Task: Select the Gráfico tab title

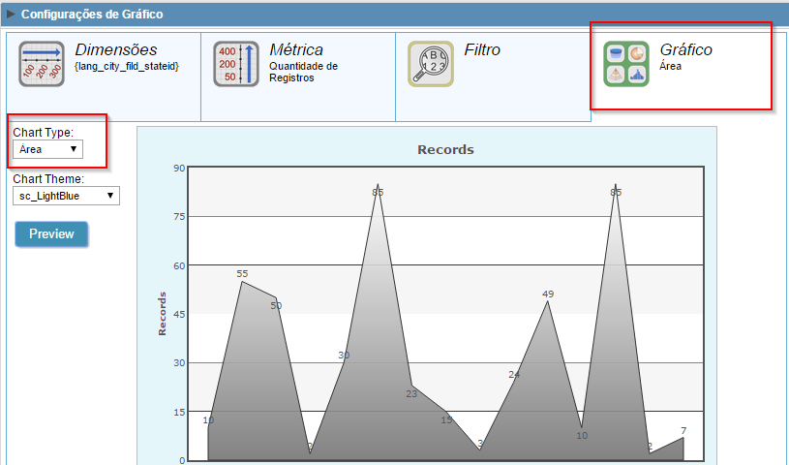Action: tap(685, 49)
